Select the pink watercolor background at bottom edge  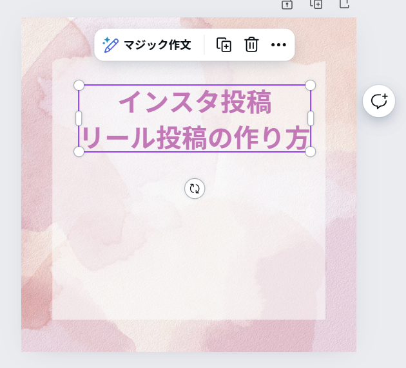point(189,336)
